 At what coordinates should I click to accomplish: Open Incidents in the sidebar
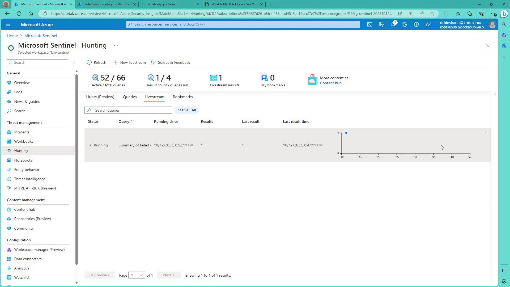tap(22, 132)
